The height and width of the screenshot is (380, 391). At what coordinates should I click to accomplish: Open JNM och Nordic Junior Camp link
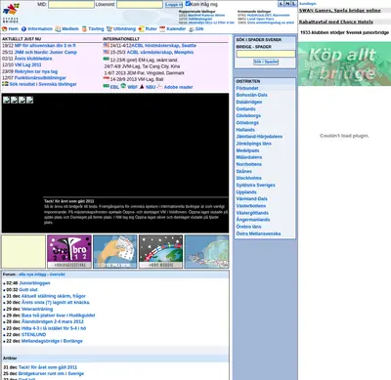click(46, 52)
